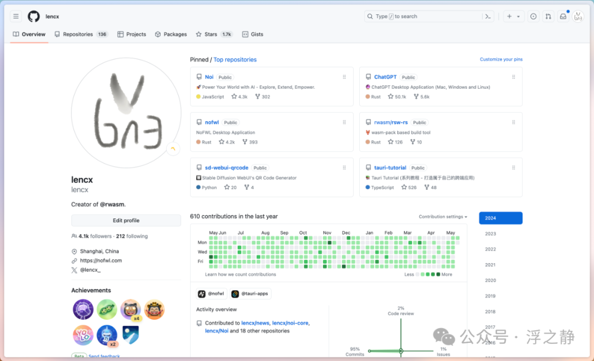Image resolution: width=594 pixels, height=361 pixels.
Task: Open the Issues icon in header
Action: pos(533,17)
